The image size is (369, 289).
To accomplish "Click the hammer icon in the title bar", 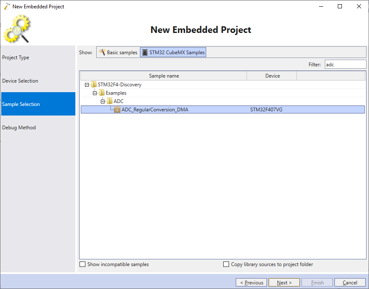I will point(7,6).
